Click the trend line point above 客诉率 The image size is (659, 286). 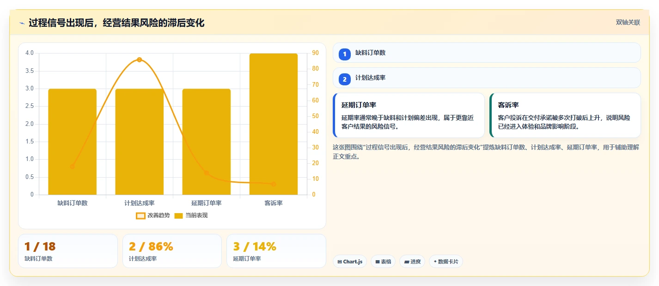tap(274, 184)
